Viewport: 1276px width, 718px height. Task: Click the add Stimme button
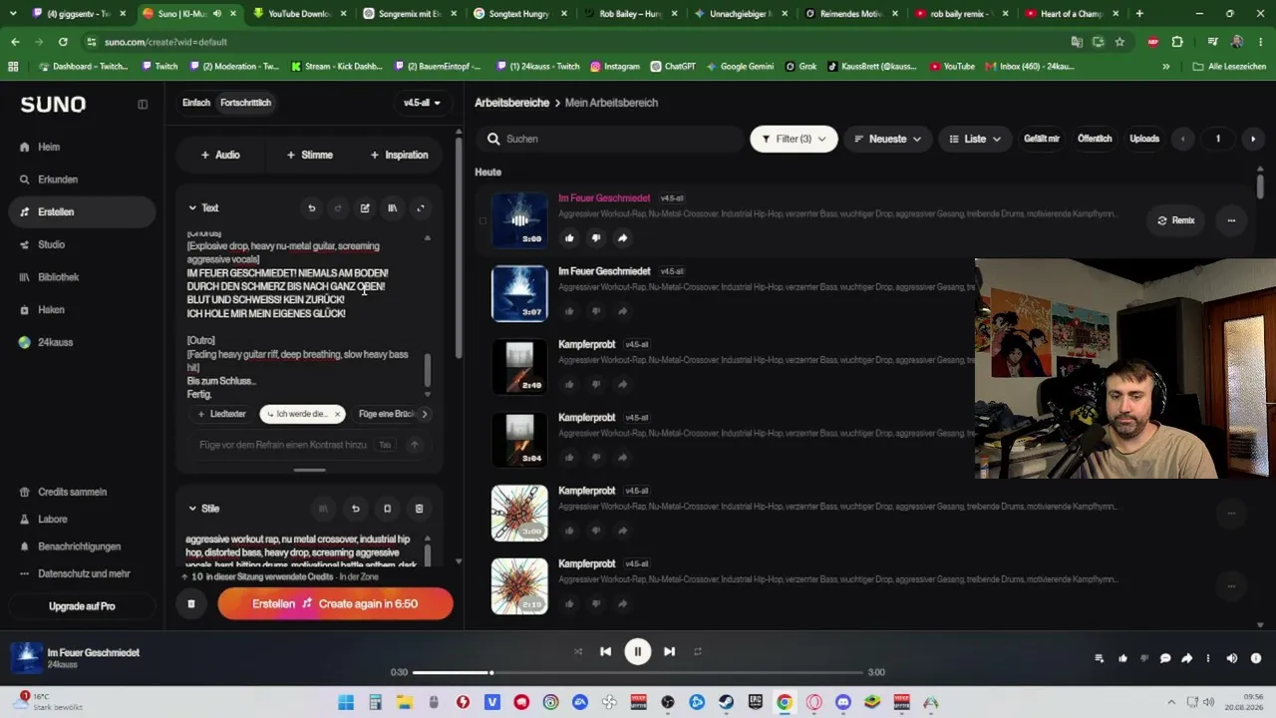[310, 155]
